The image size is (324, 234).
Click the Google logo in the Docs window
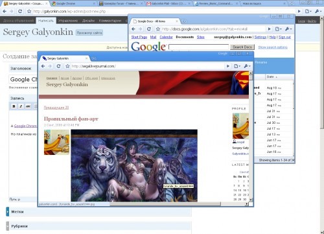(x=149, y=46)
